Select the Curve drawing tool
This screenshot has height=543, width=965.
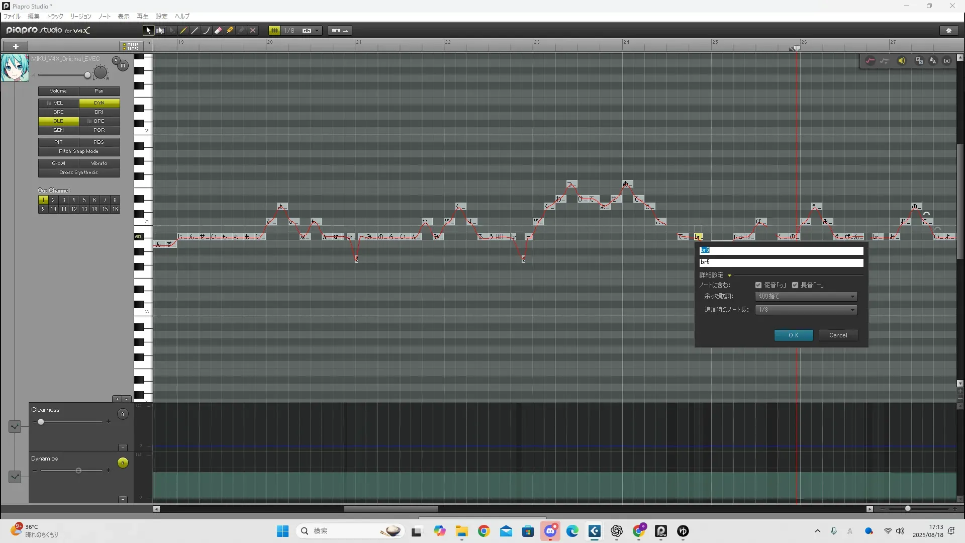[207, 31]
